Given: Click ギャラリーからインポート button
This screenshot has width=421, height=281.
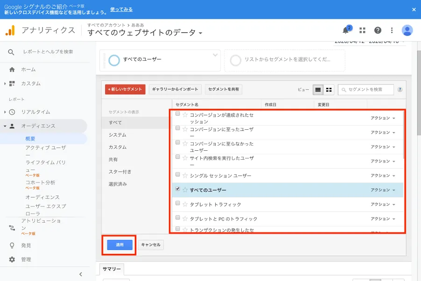Looking at the screenshot, I should [175, 89].
